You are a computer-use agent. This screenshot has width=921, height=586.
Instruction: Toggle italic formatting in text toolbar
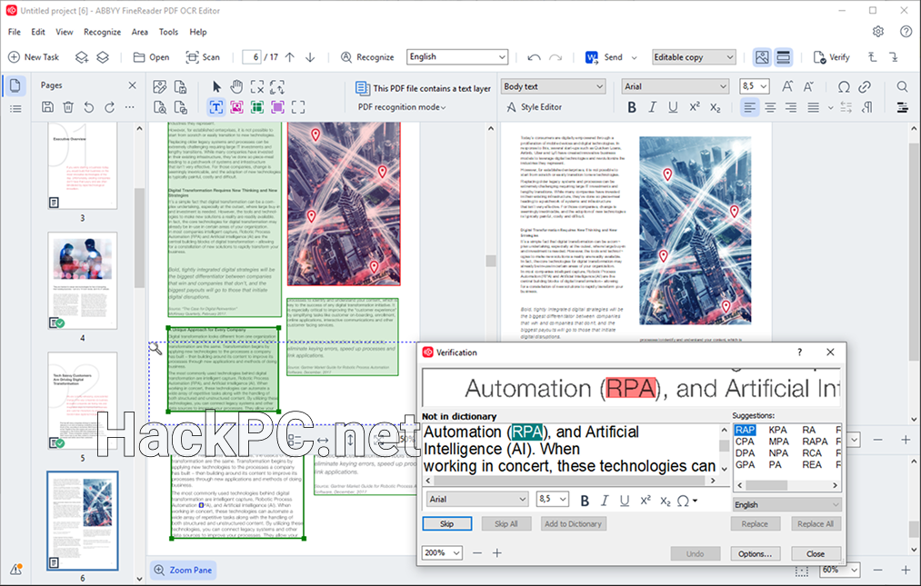tap(652, 107)
